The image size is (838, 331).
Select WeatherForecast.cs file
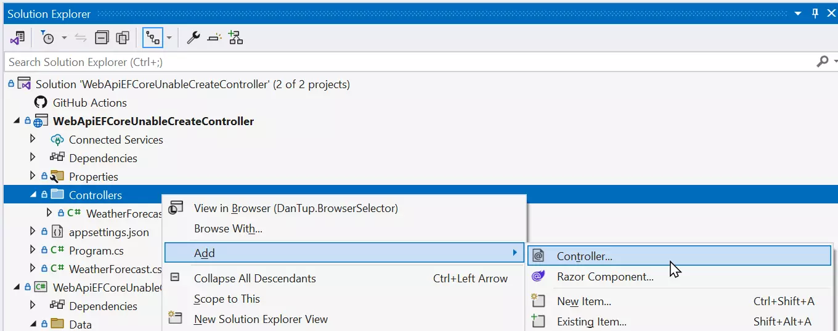click(x=115, y=269)
